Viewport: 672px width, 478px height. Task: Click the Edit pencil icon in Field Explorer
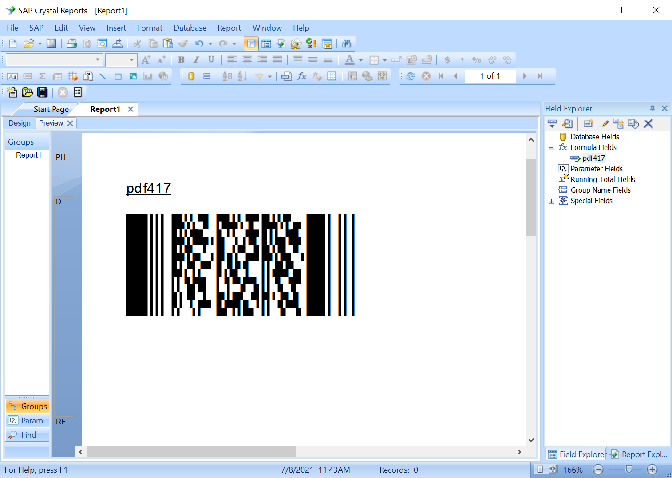point(604,124)
